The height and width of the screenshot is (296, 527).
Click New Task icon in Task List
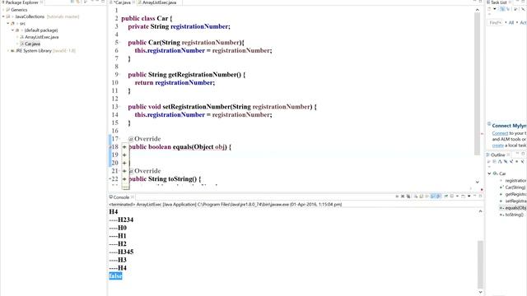[x=489, y=9]
